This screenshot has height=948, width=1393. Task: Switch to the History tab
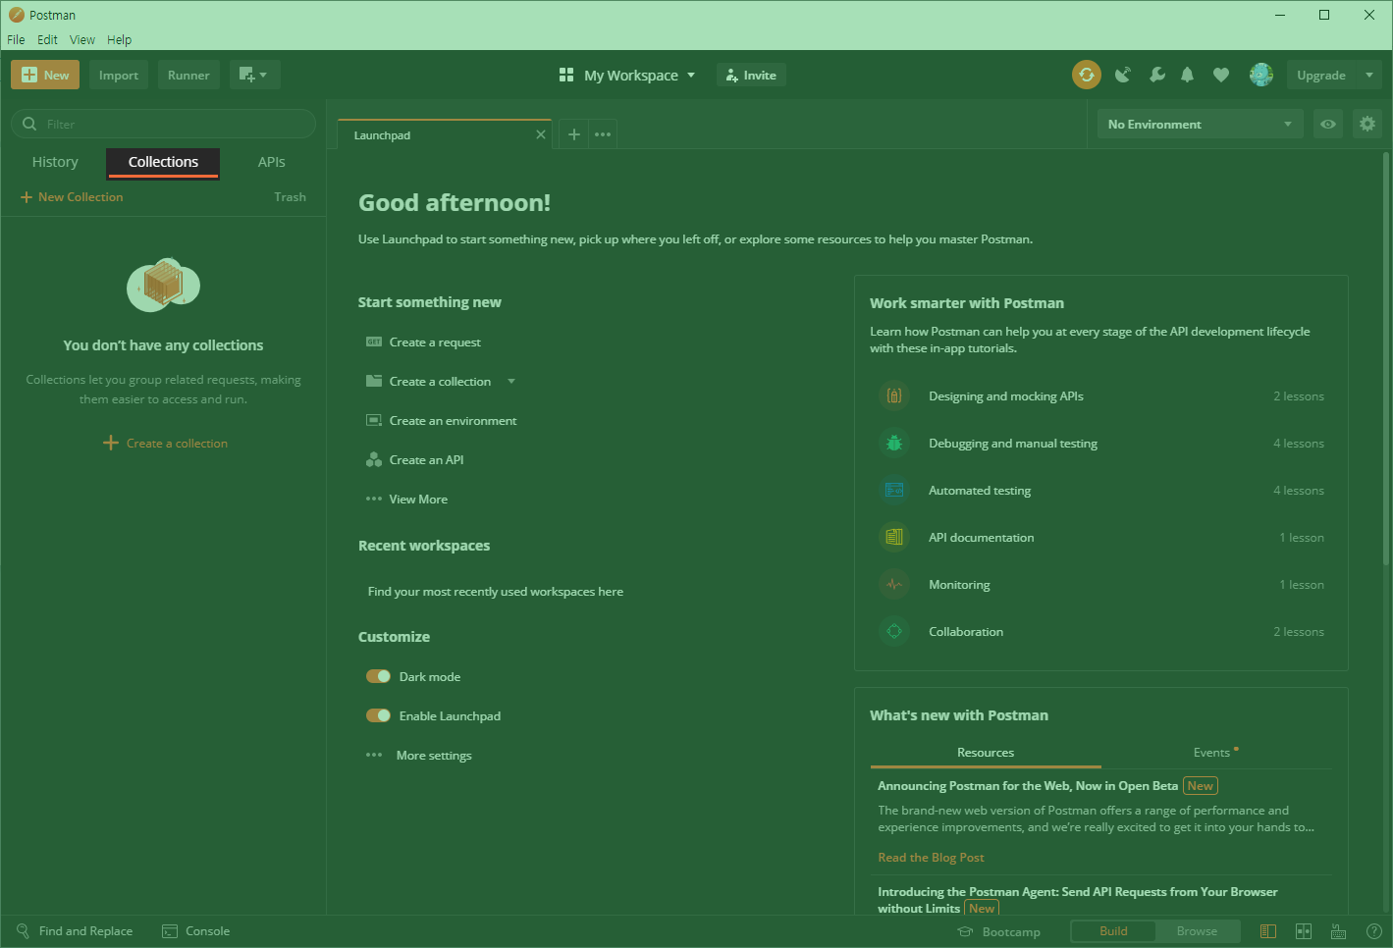(x=55, y=162)
